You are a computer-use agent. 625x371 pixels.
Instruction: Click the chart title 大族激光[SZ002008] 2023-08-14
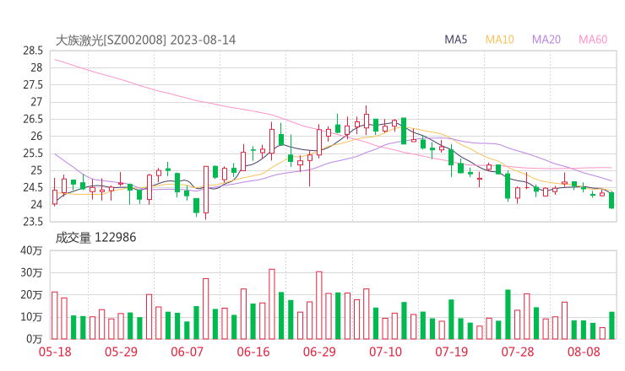145,40
